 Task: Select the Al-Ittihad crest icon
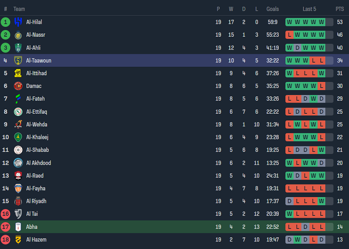point(18,73)
